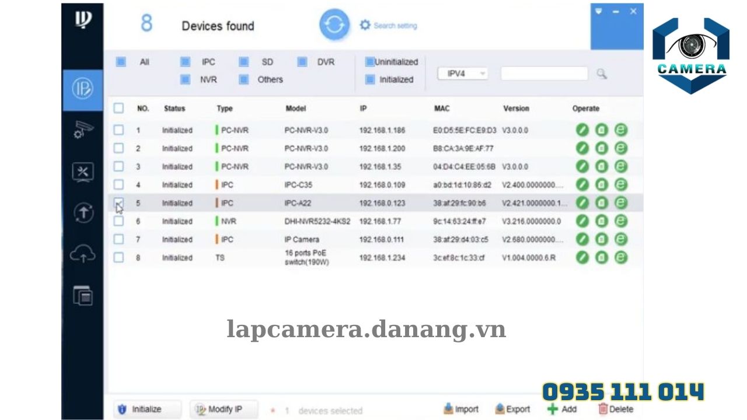Viewport: 747px width, 420px height.
Task: Select the Modify IP sidebar icon
Action: pyautogui.click(x=83, y=89)
